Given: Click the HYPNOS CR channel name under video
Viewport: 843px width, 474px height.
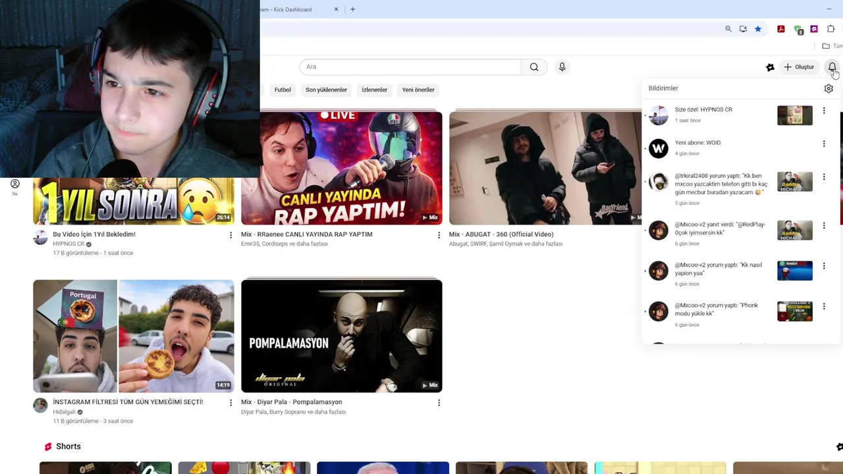Looking at the screenshot, I should (x=68, y=244).
